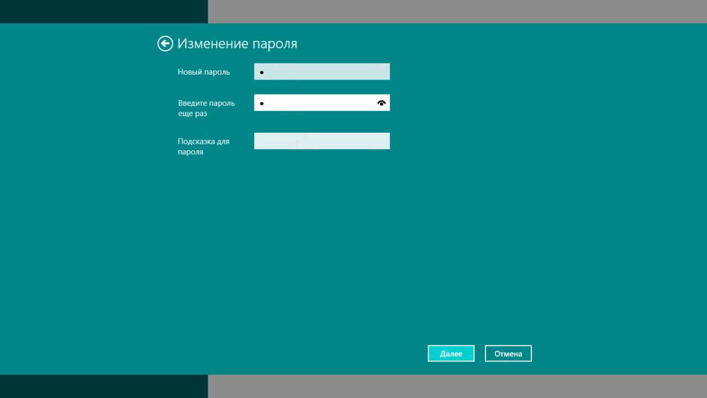Select the 'Подсказка для пароля' input field

coord(322,141)
